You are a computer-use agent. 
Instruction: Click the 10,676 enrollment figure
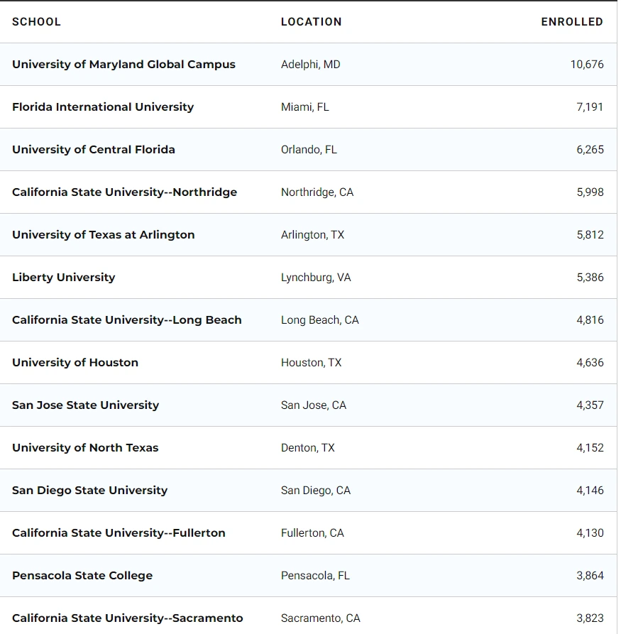[x=586, y=64]
